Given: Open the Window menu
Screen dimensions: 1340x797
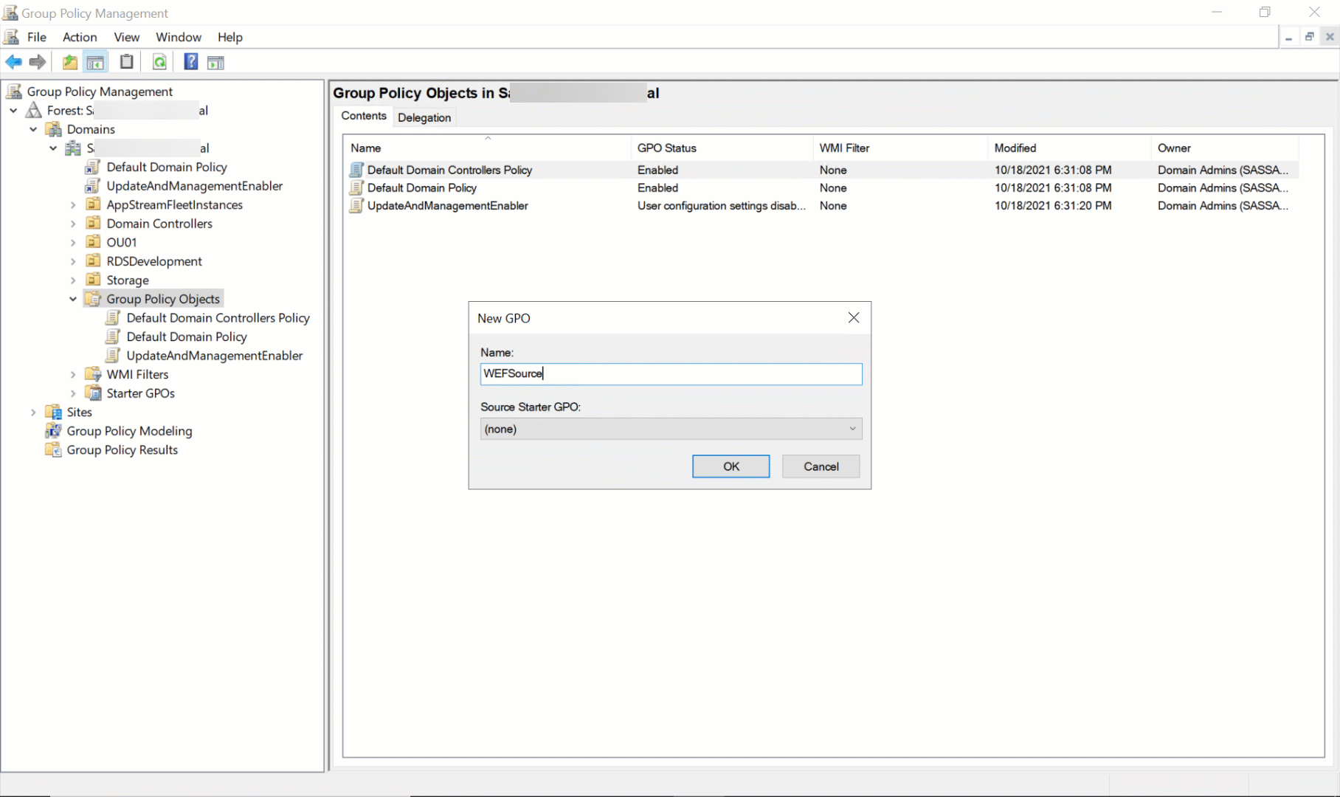Looking at the screenshot, I should (179, 37).
